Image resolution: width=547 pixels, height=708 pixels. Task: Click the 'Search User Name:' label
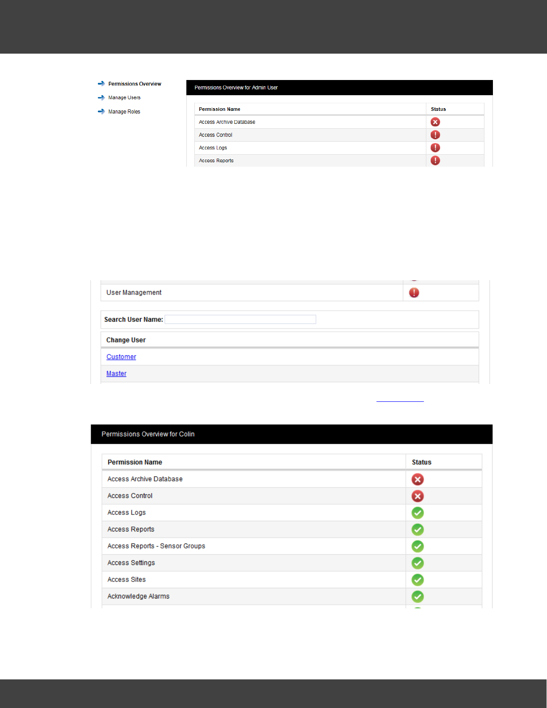tap(134, 320)
